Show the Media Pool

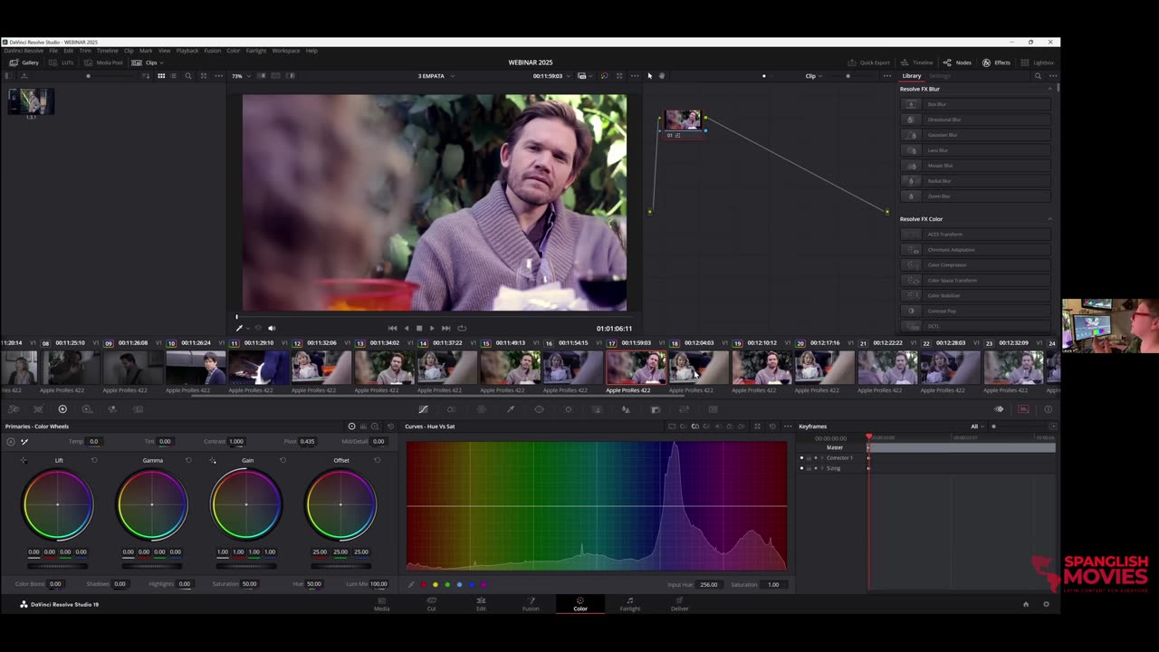(103, 62)
